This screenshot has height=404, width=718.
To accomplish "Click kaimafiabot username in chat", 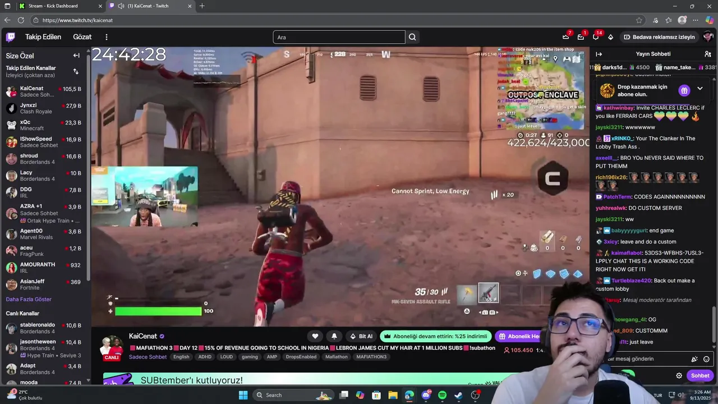I will [x=627, y=253].
